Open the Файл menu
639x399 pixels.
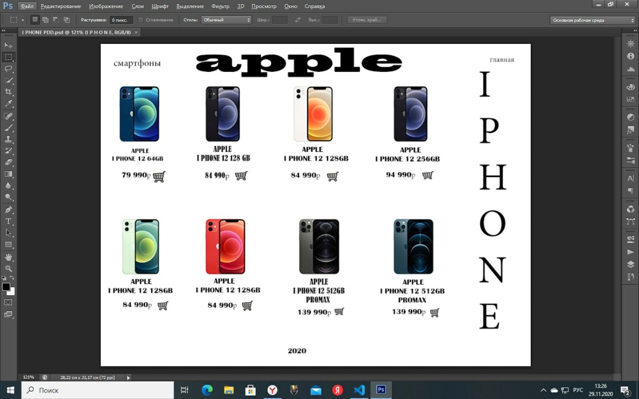(27, 6)
